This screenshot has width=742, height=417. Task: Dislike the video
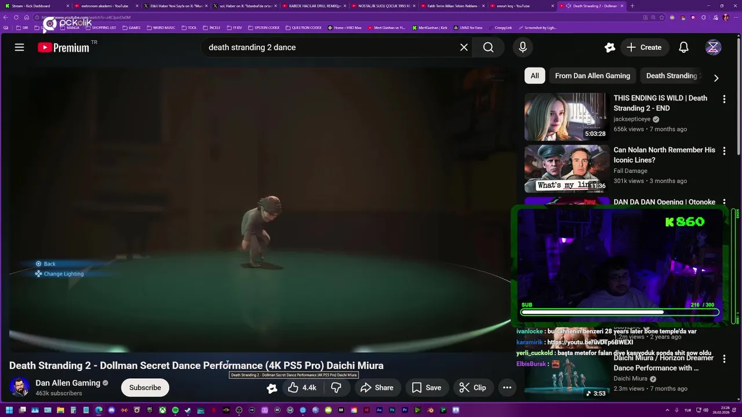(x=336, y=387)
